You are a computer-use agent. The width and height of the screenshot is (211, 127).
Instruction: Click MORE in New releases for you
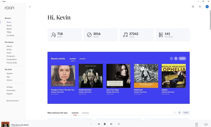tap(186, 113)
